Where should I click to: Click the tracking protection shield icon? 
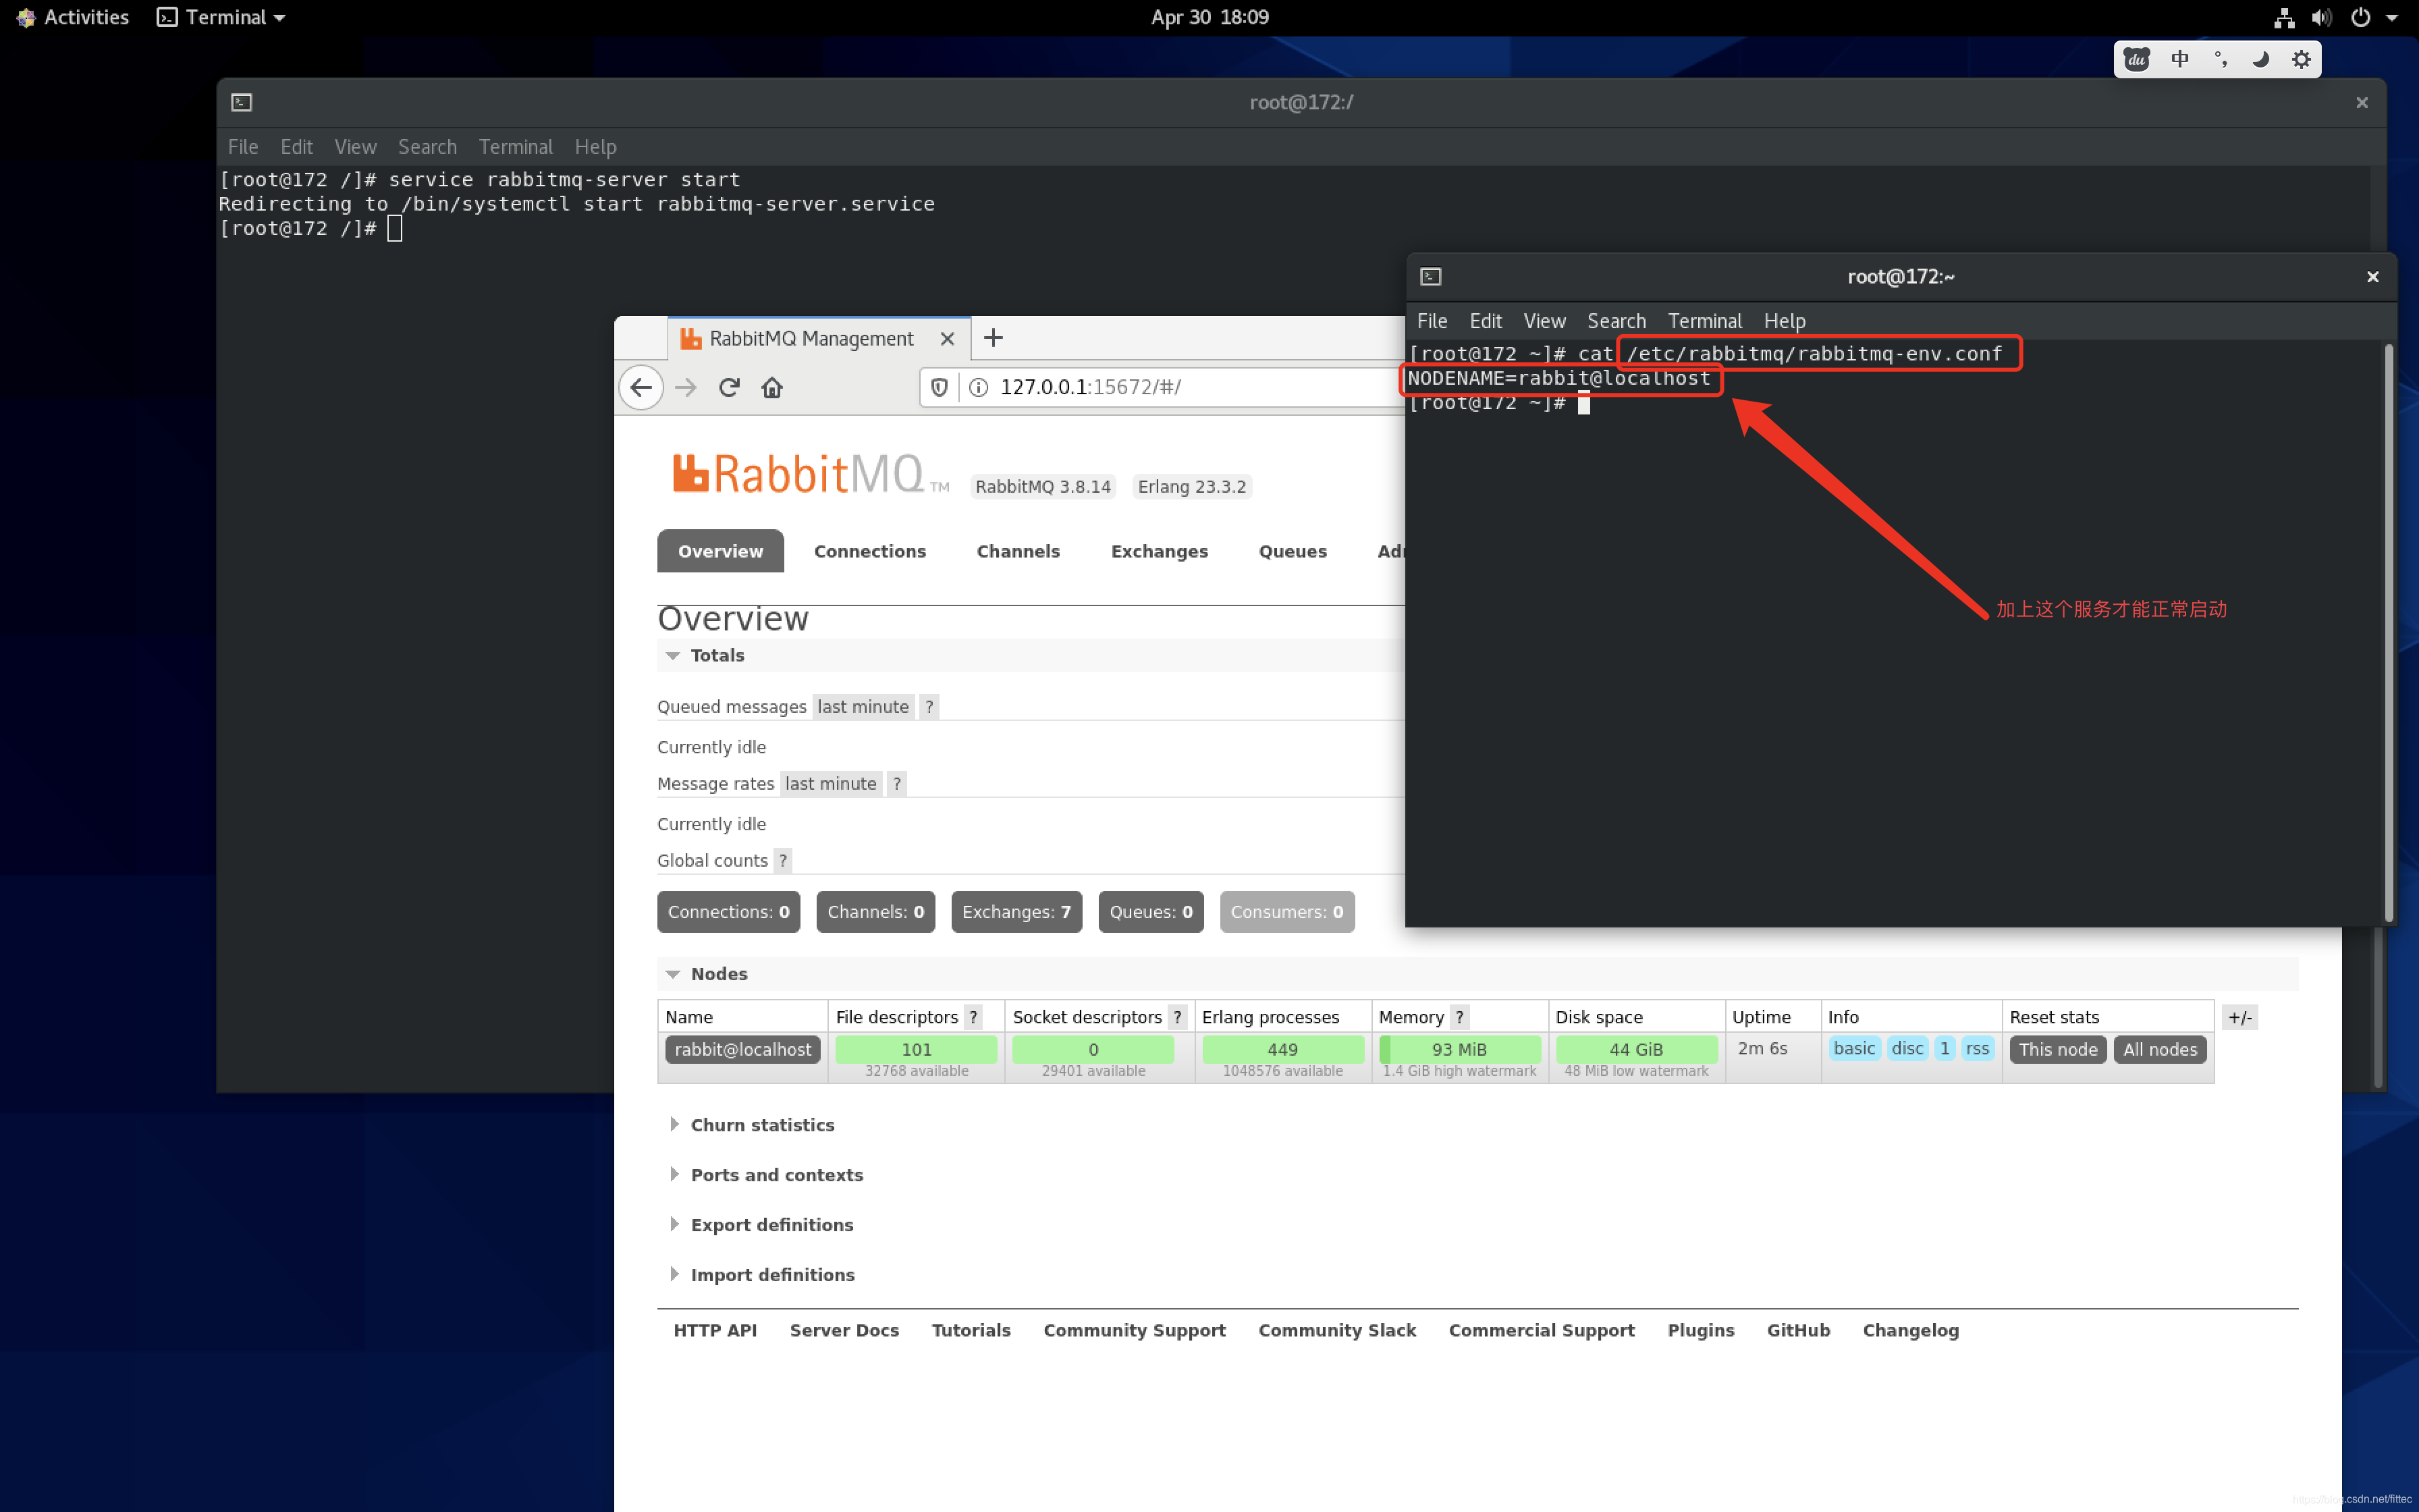coord(939,387)
